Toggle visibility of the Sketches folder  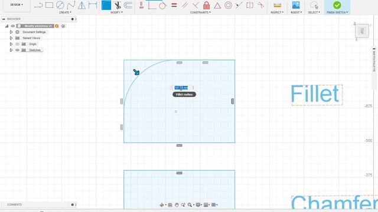pos(17,50)
